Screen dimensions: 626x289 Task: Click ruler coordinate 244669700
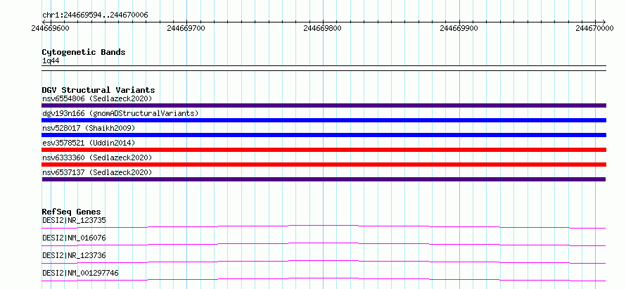click(x=186, y=28)
